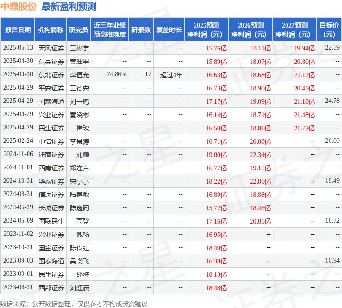Click 国联民生 institution name
The height and width of the screenshot is (308, 342).
click(x=51, y=221)
